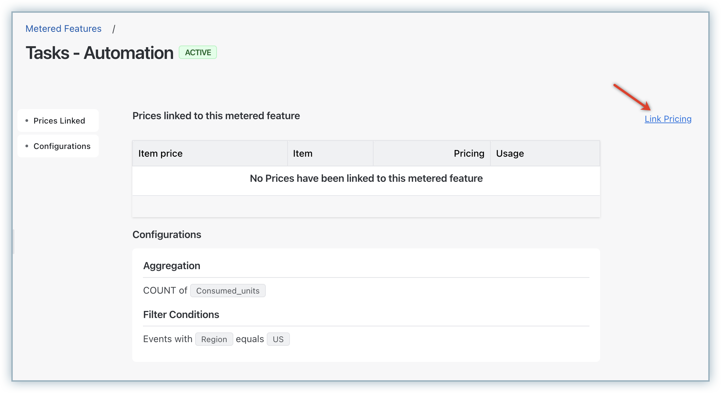Click the Filter Conditions section heading
Image resolution: width=721 pixels, height=393 pixels.
point(181,315)
